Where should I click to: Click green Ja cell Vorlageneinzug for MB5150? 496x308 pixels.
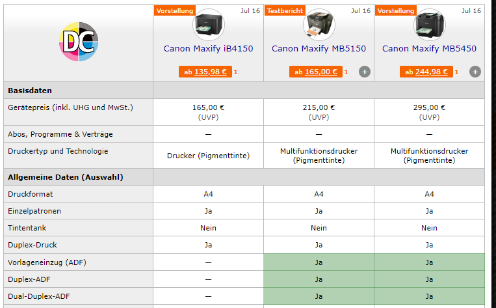tap(319, 262)
